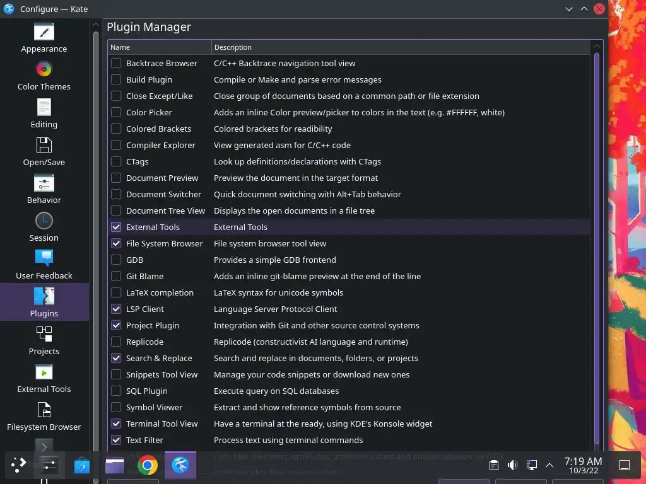Select the SQL Plugin row
646x484 pixels.
pyautogui.click(x=349, y=391)
